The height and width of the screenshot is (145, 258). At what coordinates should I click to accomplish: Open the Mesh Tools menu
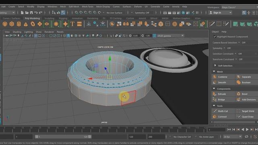click(x=87, y=6)
